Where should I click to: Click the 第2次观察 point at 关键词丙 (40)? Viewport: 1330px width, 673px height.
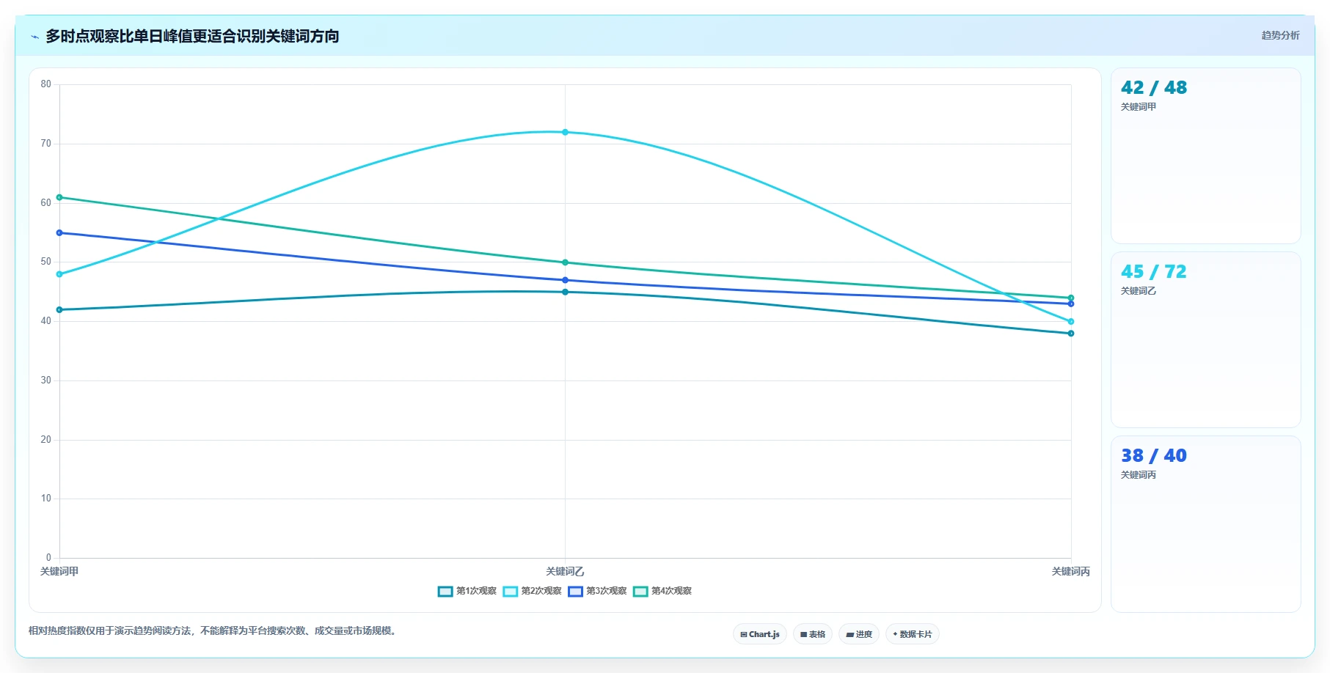[1071, 321]
